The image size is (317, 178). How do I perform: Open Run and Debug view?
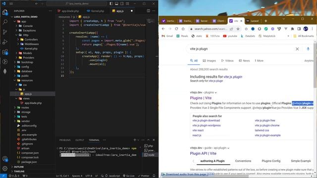coord(5,42)
